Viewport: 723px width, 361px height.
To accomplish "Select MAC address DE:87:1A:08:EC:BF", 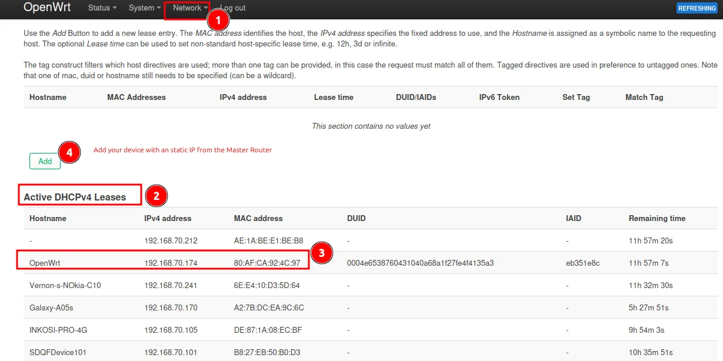I will click(x=268, y=330).
